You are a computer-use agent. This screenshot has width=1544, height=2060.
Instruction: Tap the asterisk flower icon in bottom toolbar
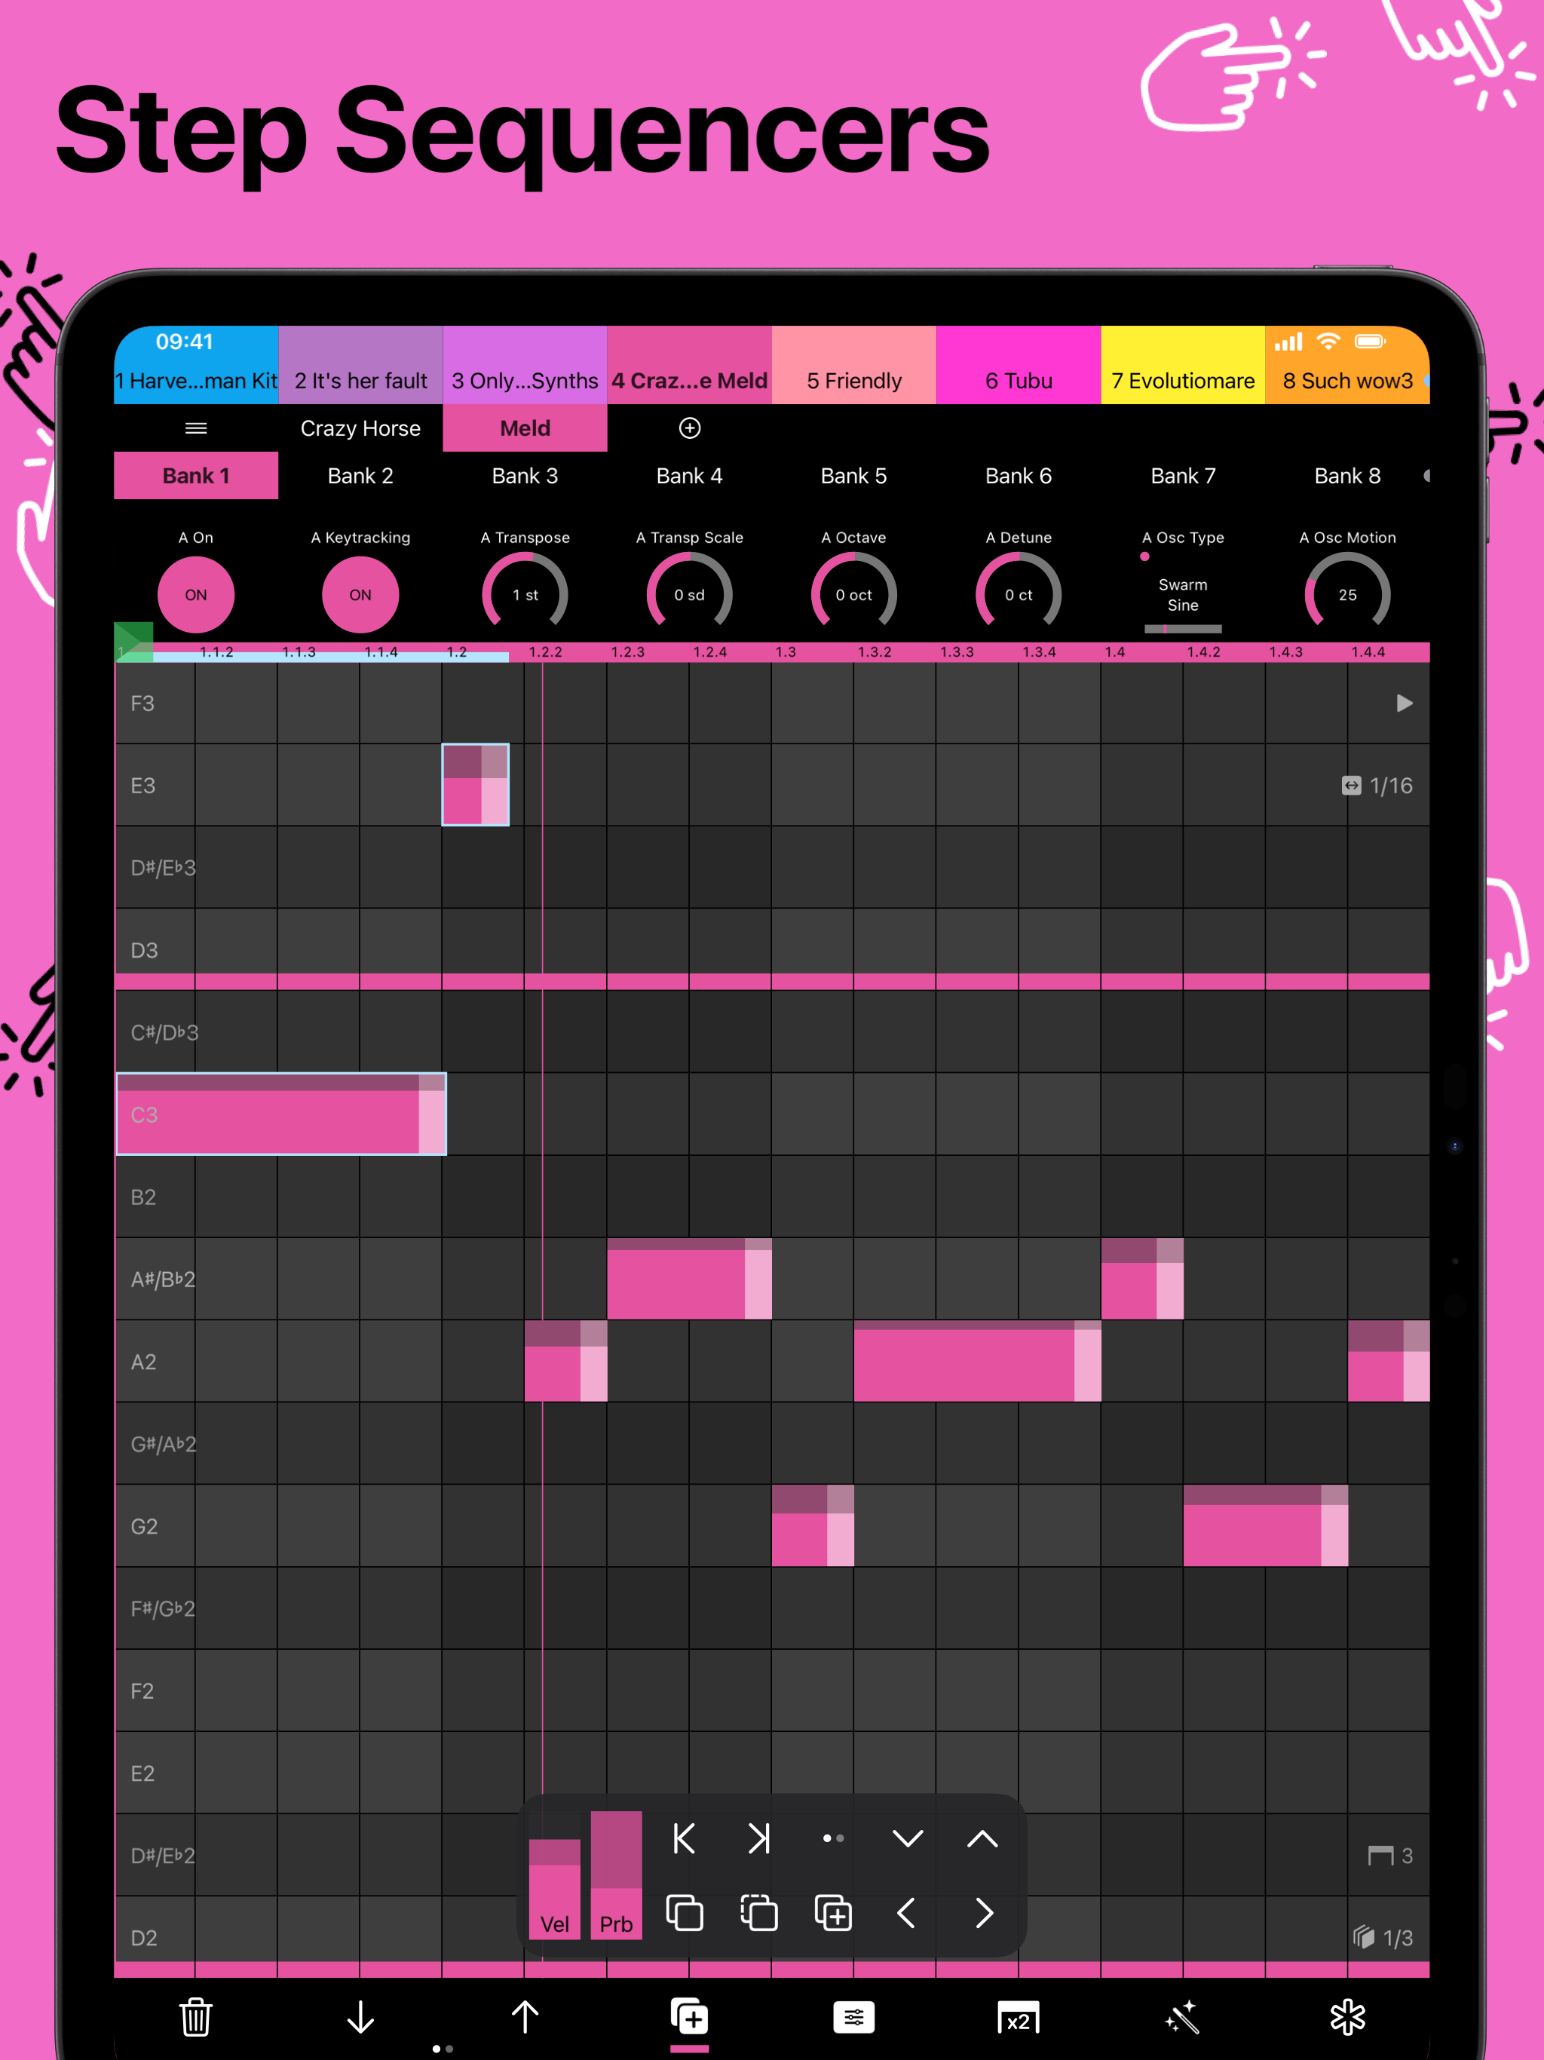[1347, 2017]
